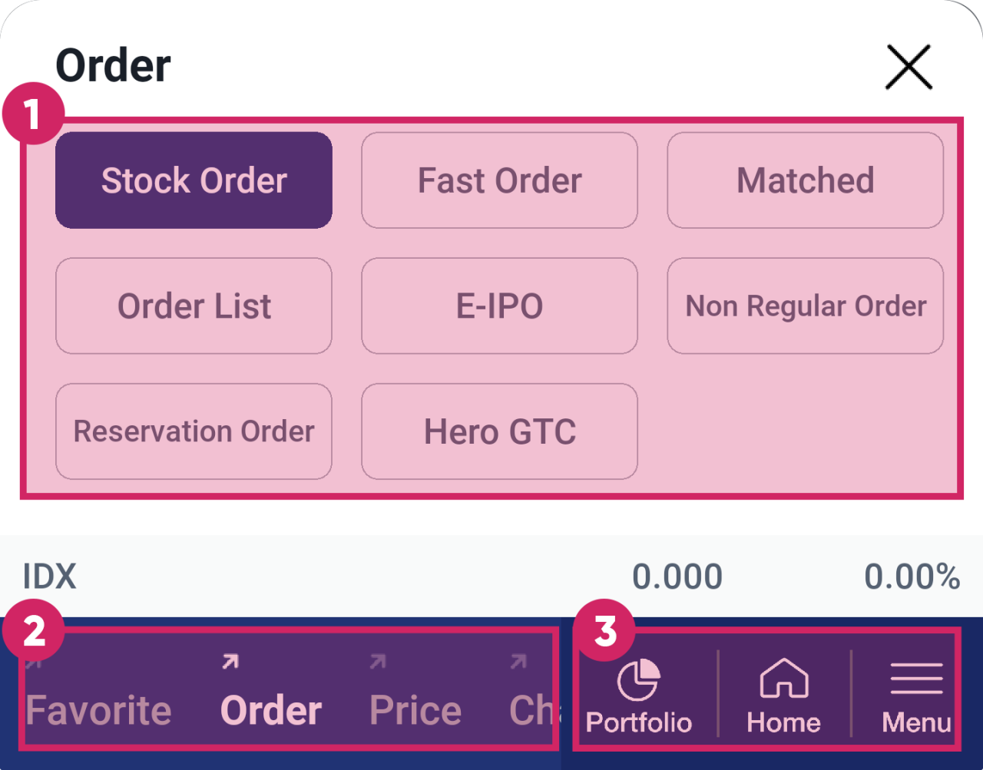Select the Stock Order option
The image size is (983, 770).
pos(194,180)
